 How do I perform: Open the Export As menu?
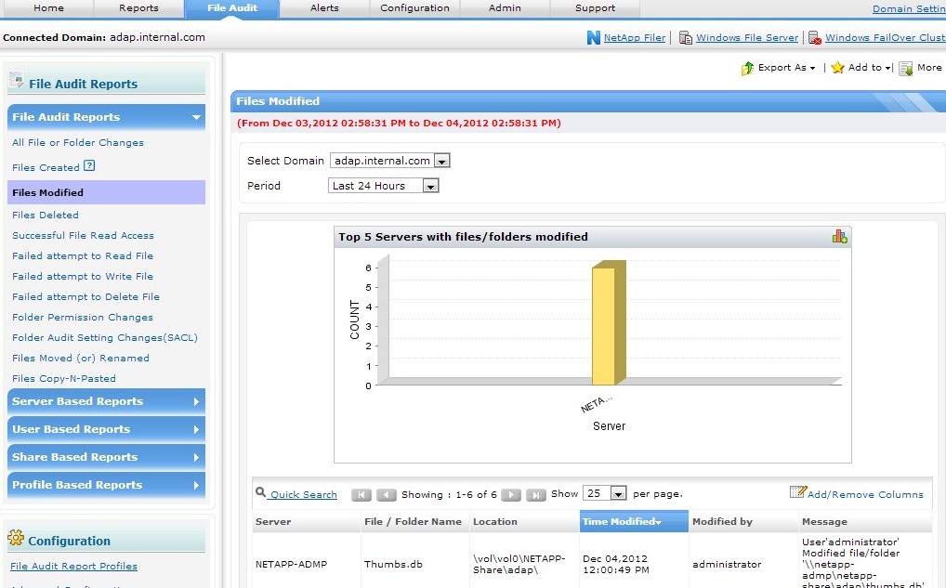click(x=779, y=68)
